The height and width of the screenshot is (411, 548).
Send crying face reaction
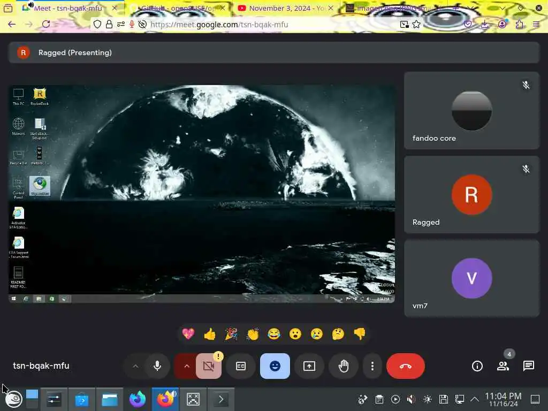tap(317, 334)
